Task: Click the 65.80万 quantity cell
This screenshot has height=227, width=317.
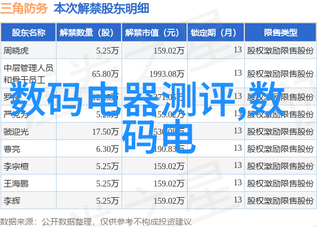Action: [x=105, y=74]
